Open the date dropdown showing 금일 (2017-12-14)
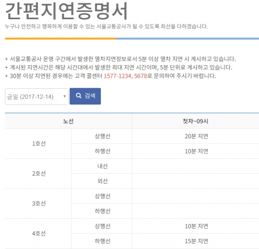The width and height of the screenshot is (259, 249). (36, 96)
